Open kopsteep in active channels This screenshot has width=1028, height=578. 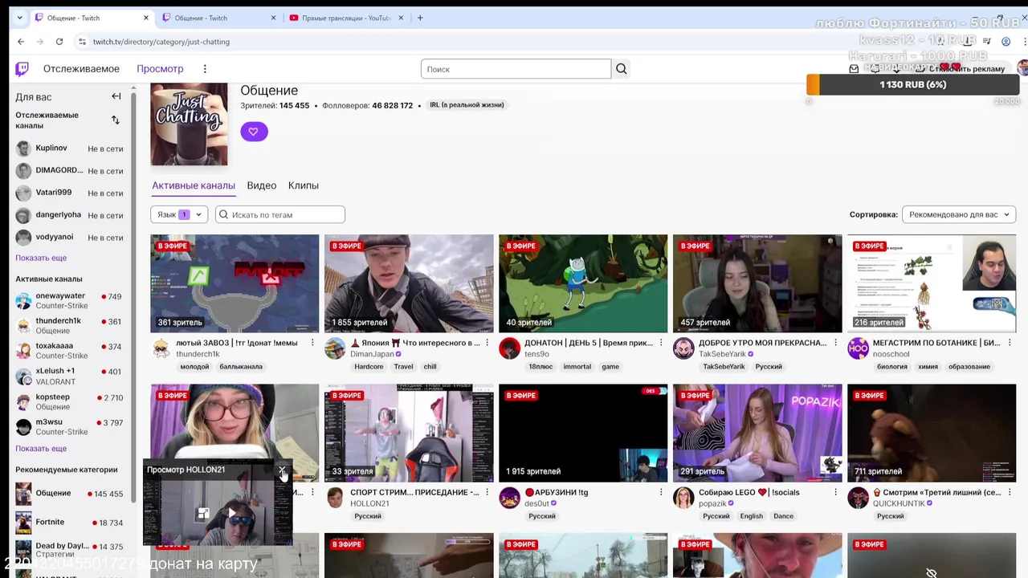pyautogui.click(x=69, y=401)
